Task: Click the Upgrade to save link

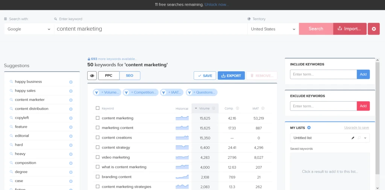Action: click(x=356, y=127)
